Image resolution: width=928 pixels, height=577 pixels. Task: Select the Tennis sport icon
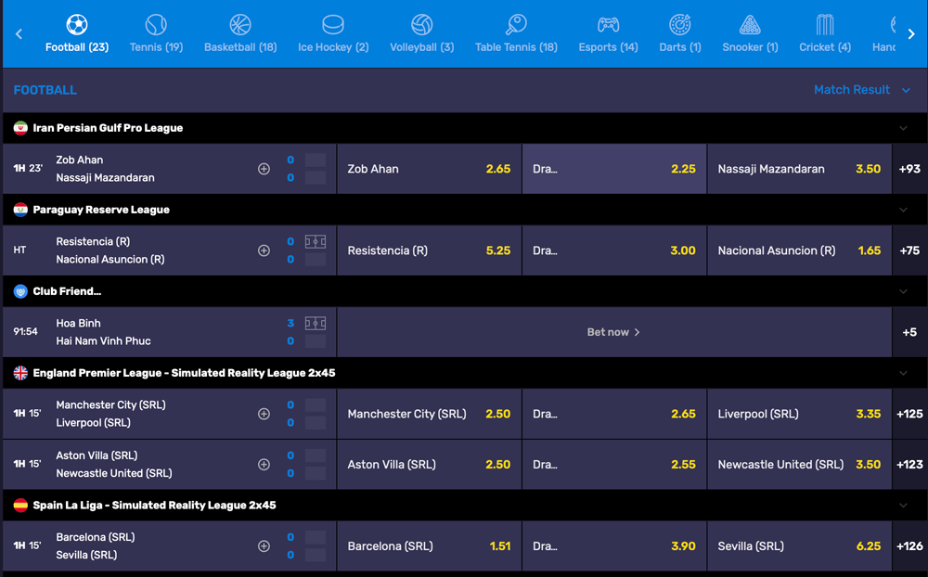coord(156,24)
